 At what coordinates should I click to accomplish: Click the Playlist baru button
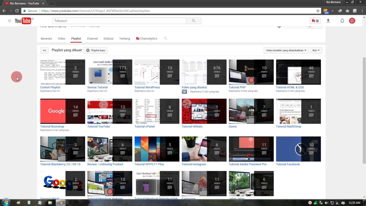click(x=96, y=50)
